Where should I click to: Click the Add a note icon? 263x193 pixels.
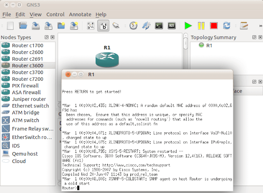tap(244, 26)
